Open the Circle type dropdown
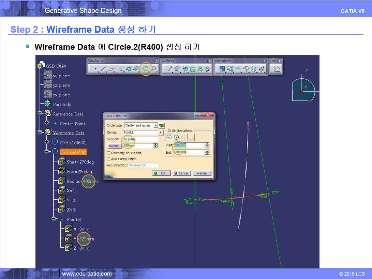This screenshot has width=372, height=279. pos(156,125)
